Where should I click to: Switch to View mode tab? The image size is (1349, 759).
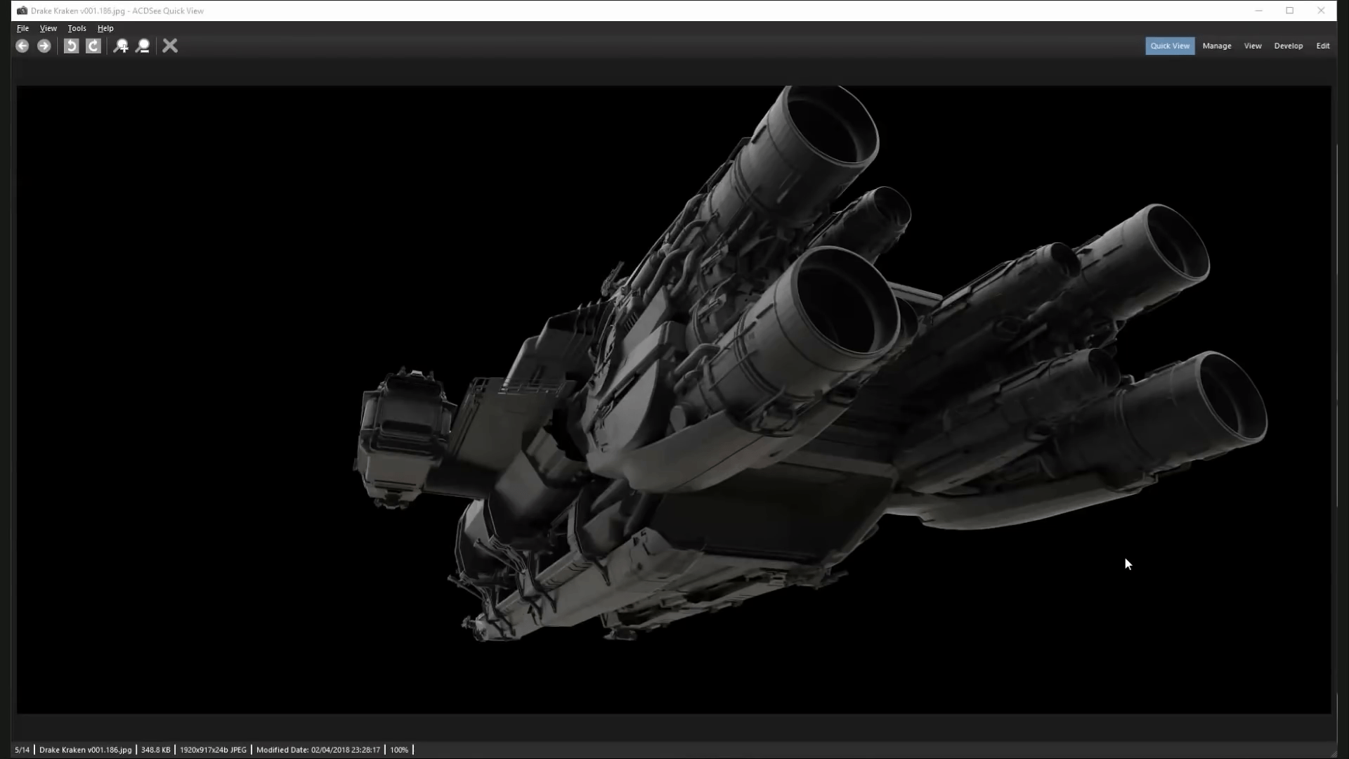click(x=1253, y=46)
